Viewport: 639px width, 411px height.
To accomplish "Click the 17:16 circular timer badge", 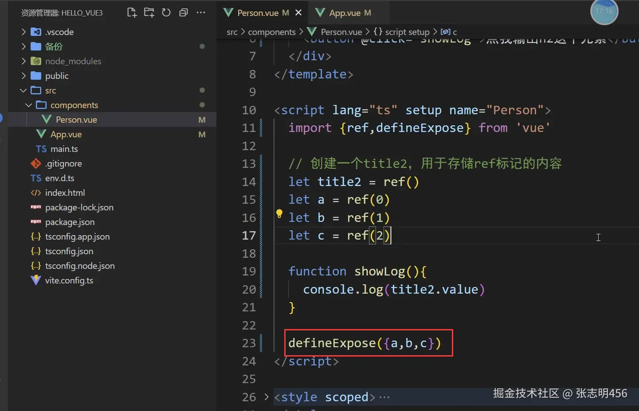I will click(604, 12).
